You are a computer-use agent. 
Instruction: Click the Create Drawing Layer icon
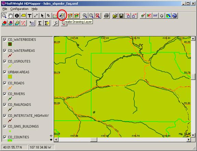tap(62, 16)
